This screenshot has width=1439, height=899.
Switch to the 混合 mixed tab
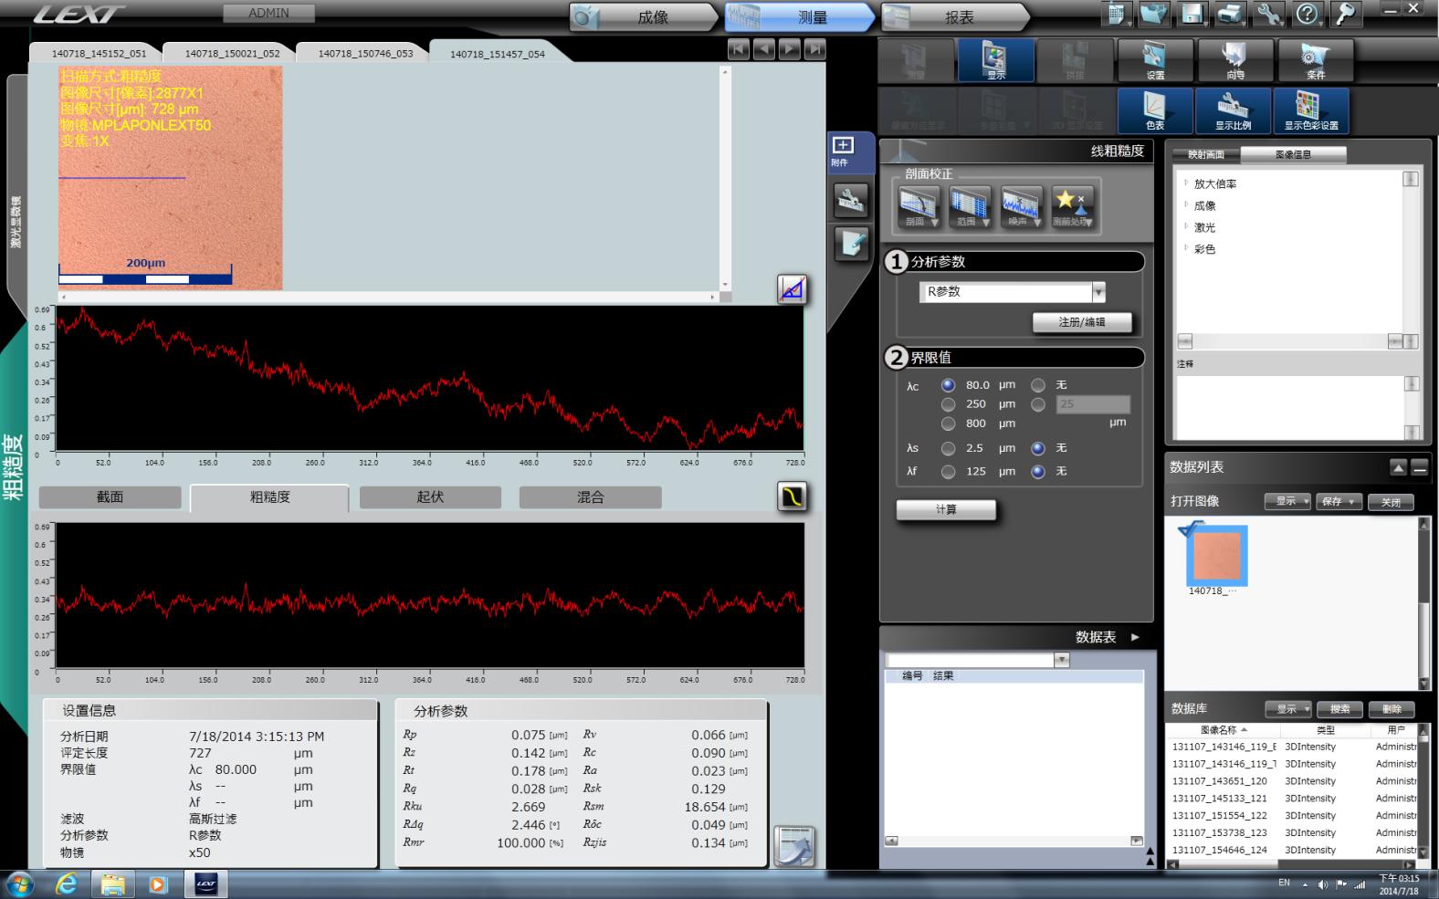tap(590, 497)
